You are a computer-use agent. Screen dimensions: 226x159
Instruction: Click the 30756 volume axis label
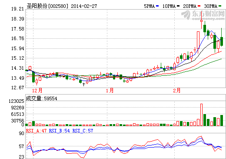click(x=17, y=121)
